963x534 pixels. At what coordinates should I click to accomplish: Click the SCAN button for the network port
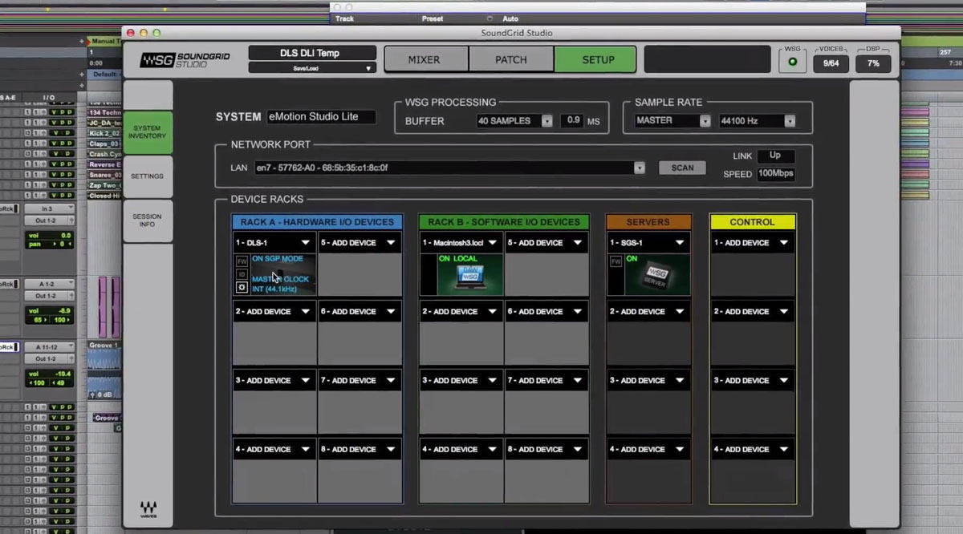(681, 168)
